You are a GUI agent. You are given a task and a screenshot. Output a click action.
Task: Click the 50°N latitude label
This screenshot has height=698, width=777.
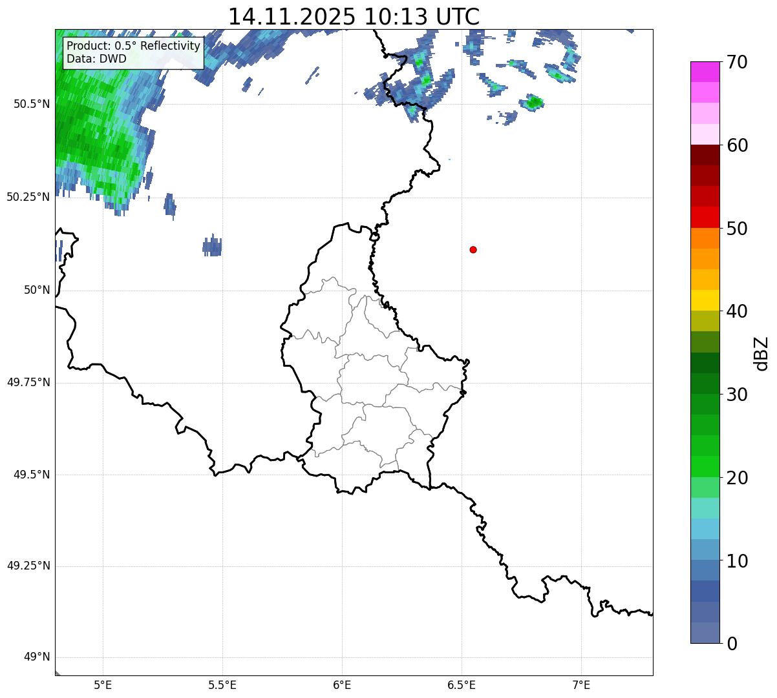[x=37, y=290]
